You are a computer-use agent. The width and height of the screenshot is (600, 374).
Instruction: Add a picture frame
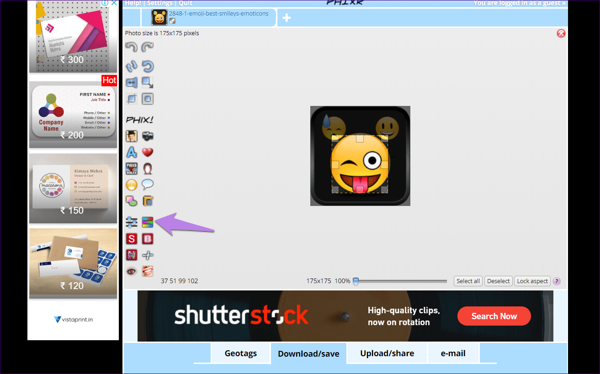click(147, 200)
